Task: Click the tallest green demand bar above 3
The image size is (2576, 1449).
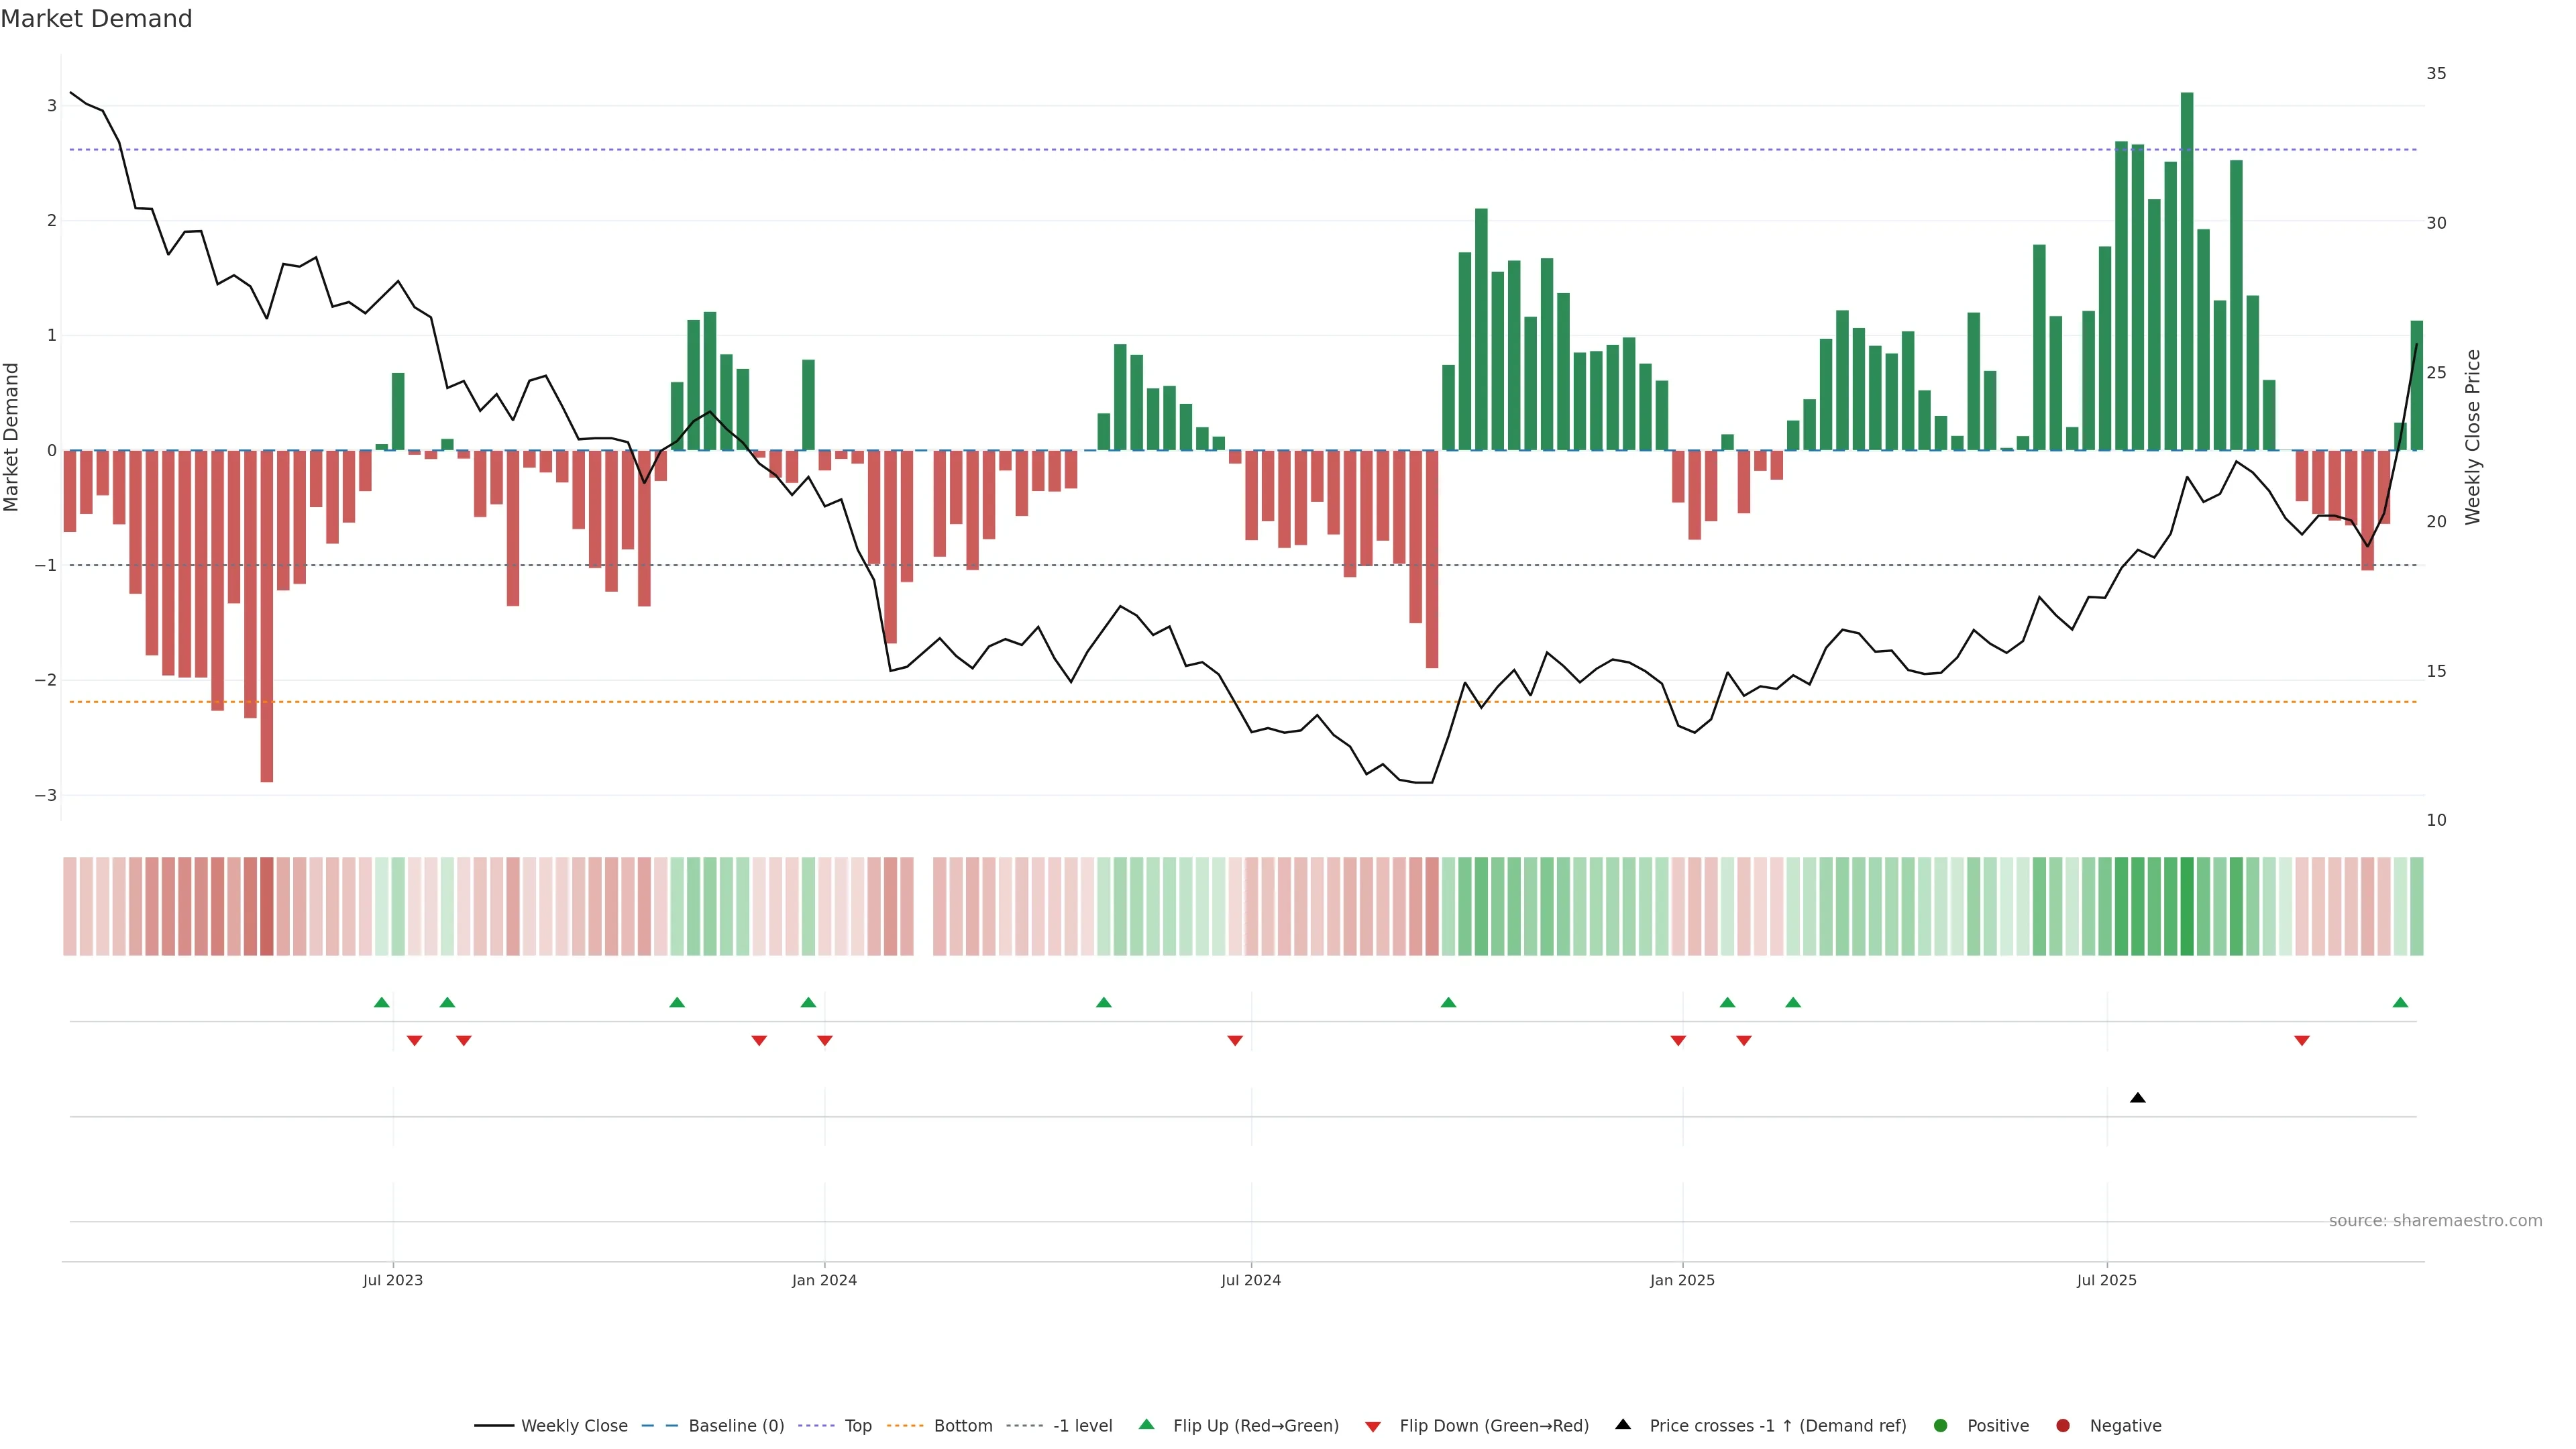Action: (x=2186, y=270)
